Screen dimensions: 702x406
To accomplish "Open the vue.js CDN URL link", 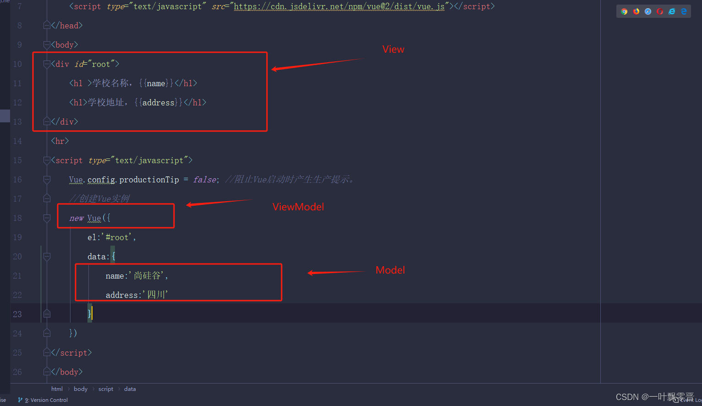I will (339, 6).
